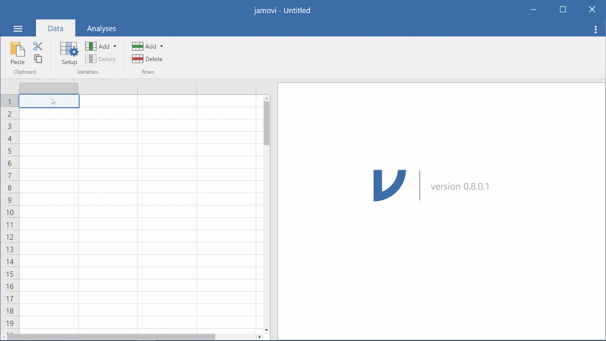Select row header 5
Screen dimensions: 606x341
pos(9,151)
